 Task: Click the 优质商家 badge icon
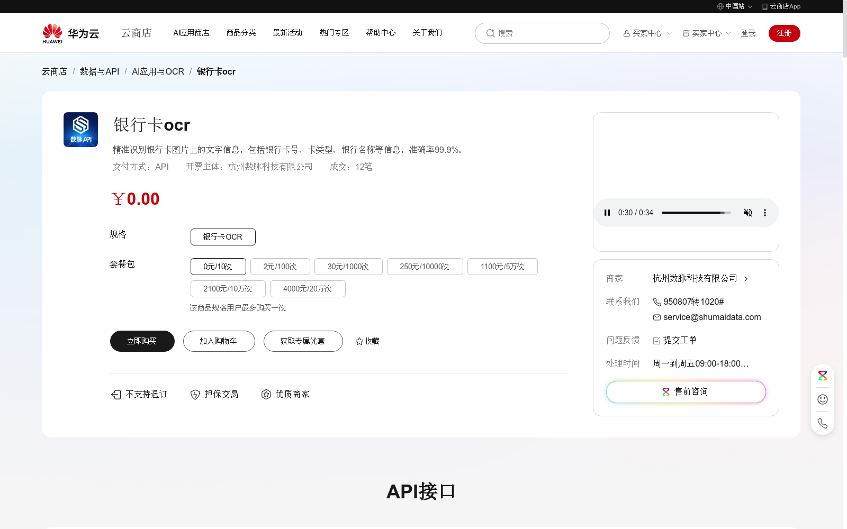(x=266, y=395)
